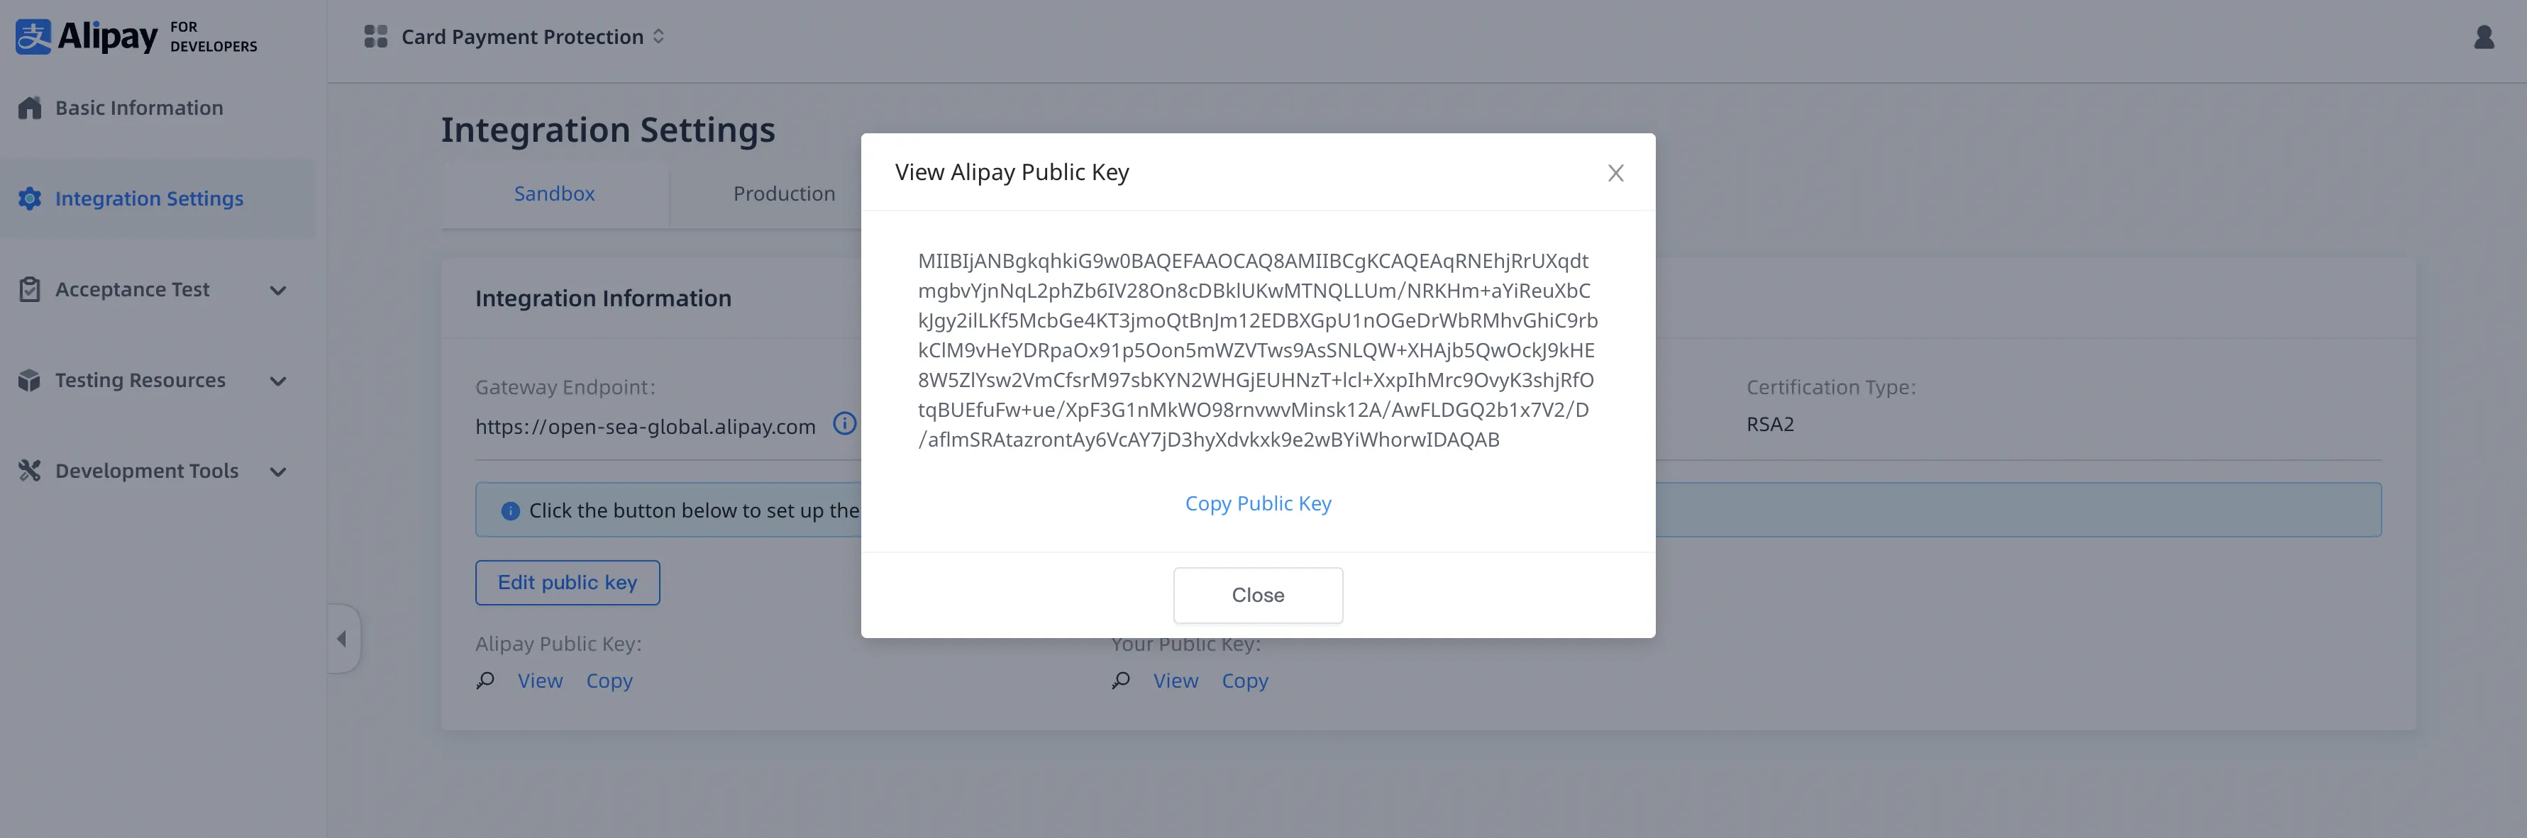2527x838 pixels.
Task: Click the Alipay logo icon
Action: tap(33, 38)
